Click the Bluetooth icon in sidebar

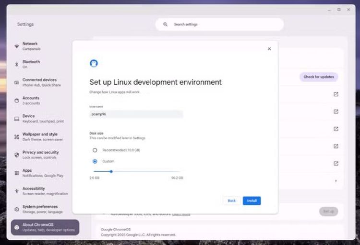17,64
